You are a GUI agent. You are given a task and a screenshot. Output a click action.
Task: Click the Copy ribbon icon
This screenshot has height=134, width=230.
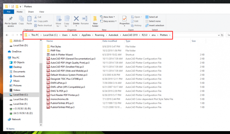21,19
